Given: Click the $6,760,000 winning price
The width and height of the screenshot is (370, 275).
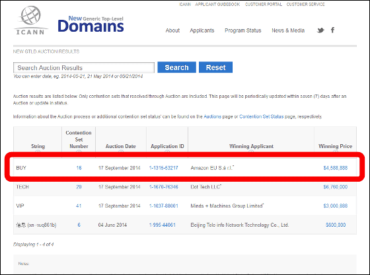Looking at the screenshot, I should pos(336,187).
